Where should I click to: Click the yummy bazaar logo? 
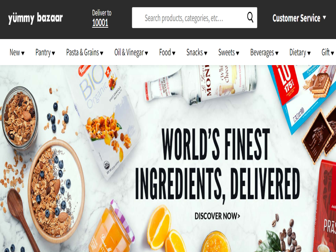click(x=35, y=18)
